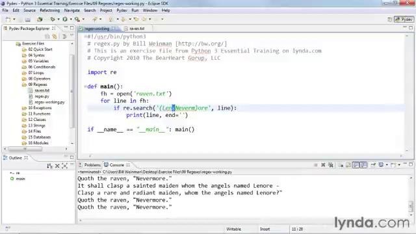Close the regex-working editor tab
This screenshot has height=234, width=416.
pyautogui.click(x=113, y=29)
